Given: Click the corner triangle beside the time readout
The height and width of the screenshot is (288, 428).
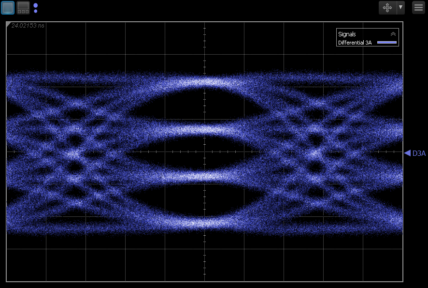Looking at the screenshot, I should pos(8,24).
